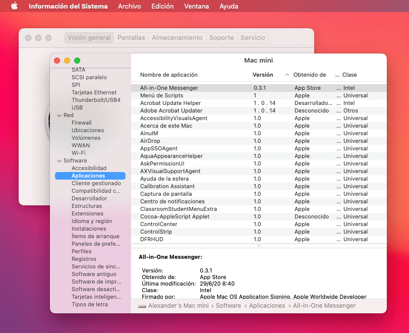The image size is (409, 333).
Task: Select the Acrobat Update Helper row
Action: click(259, 103)
